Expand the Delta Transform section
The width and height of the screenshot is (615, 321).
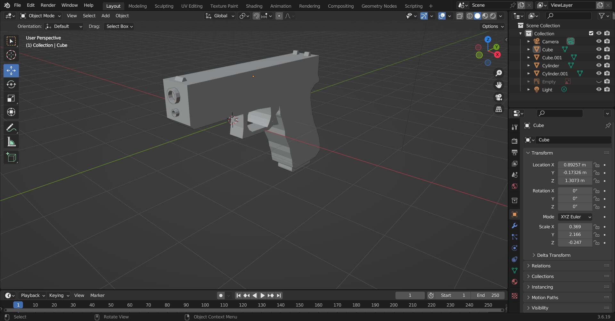pyautogui.click(x=553, y=255)
